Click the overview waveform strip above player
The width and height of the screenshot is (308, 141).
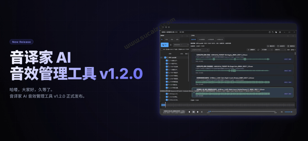click(x=228, y=105)
